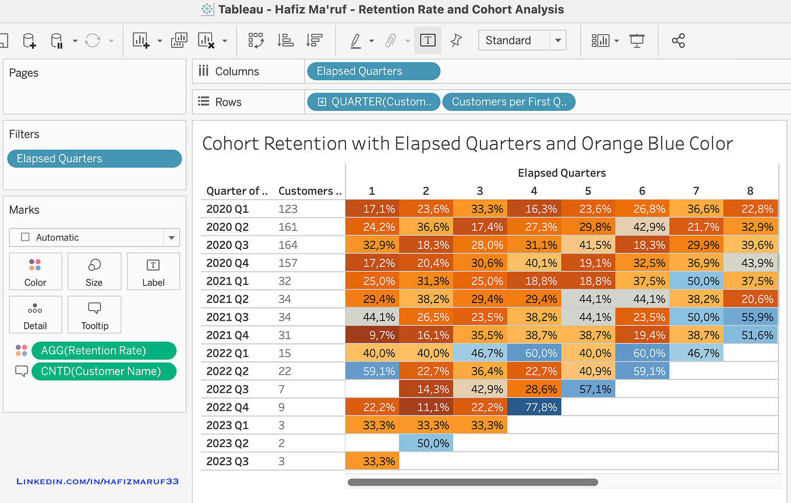The width and height of the screenshot is (791, 503).
Task: Open the linkedin.com/in/hafizmaruf33 link
Action: click(97, 481)
